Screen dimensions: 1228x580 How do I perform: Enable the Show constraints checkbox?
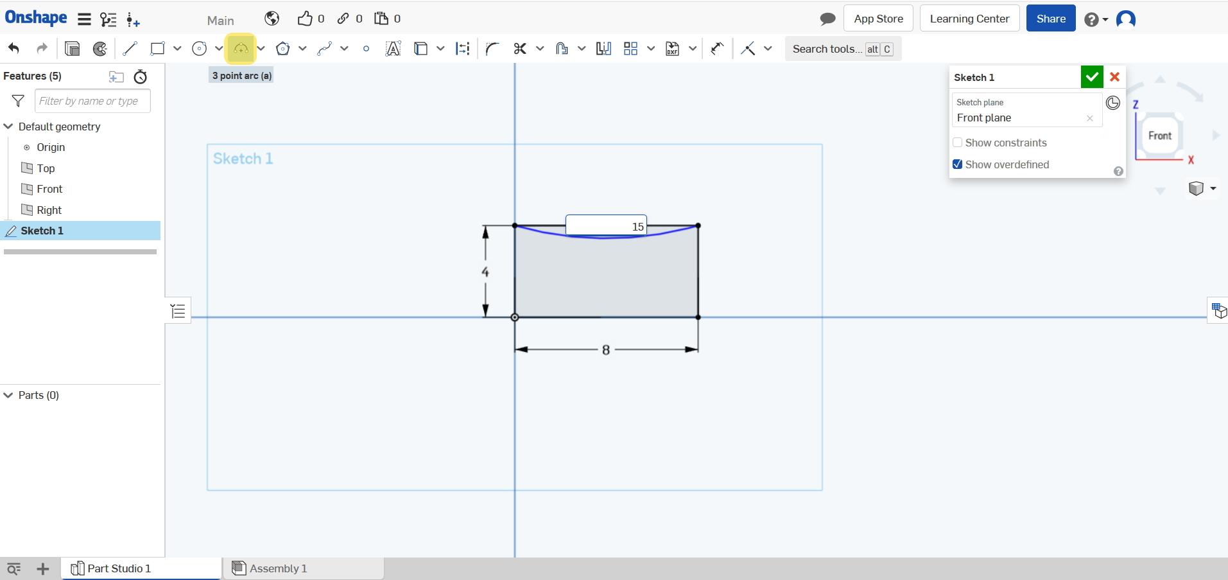pos(958,143)
